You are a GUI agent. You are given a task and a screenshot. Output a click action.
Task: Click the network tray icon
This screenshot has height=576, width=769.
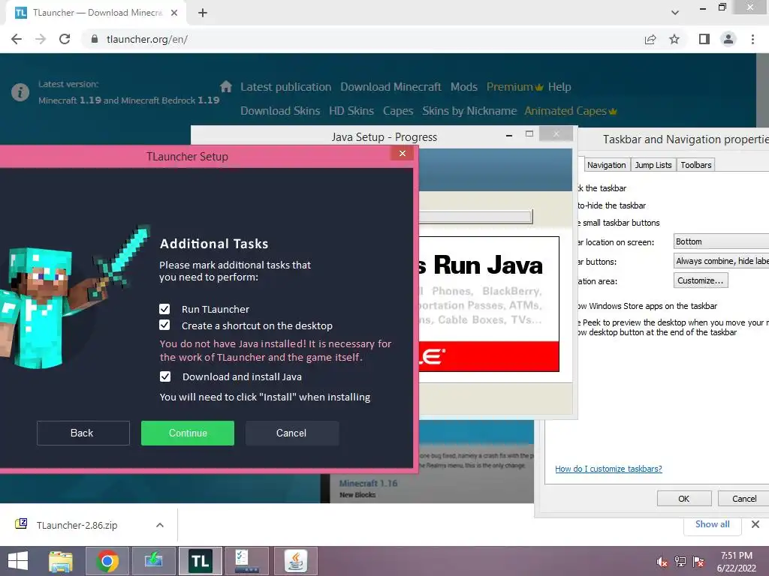click(x=680, y=562)
